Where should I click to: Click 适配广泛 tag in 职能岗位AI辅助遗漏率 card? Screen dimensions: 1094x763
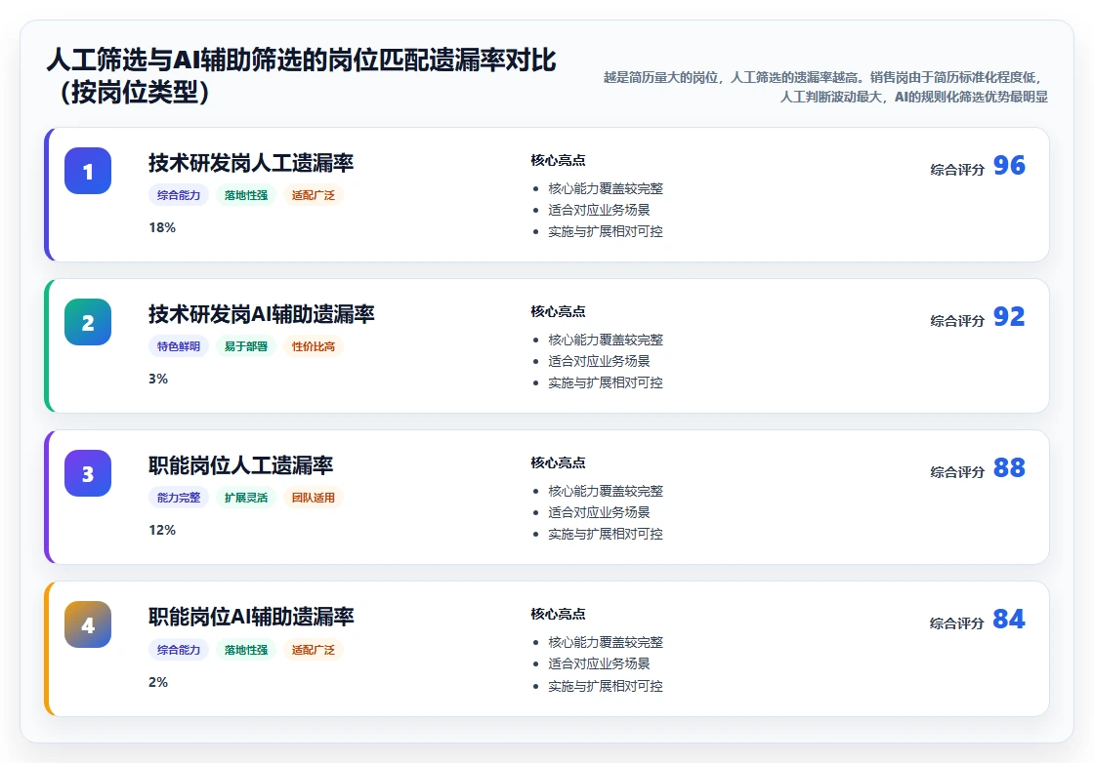point(314,650)
